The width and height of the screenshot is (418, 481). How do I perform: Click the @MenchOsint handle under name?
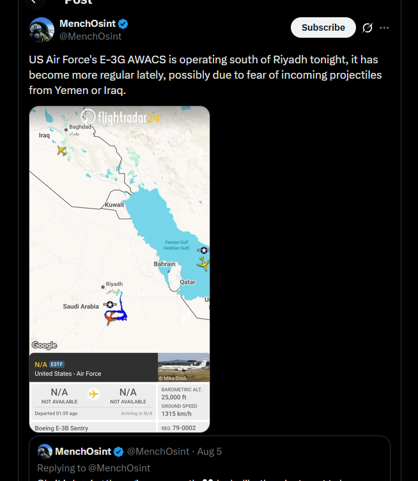pos(90,36)
